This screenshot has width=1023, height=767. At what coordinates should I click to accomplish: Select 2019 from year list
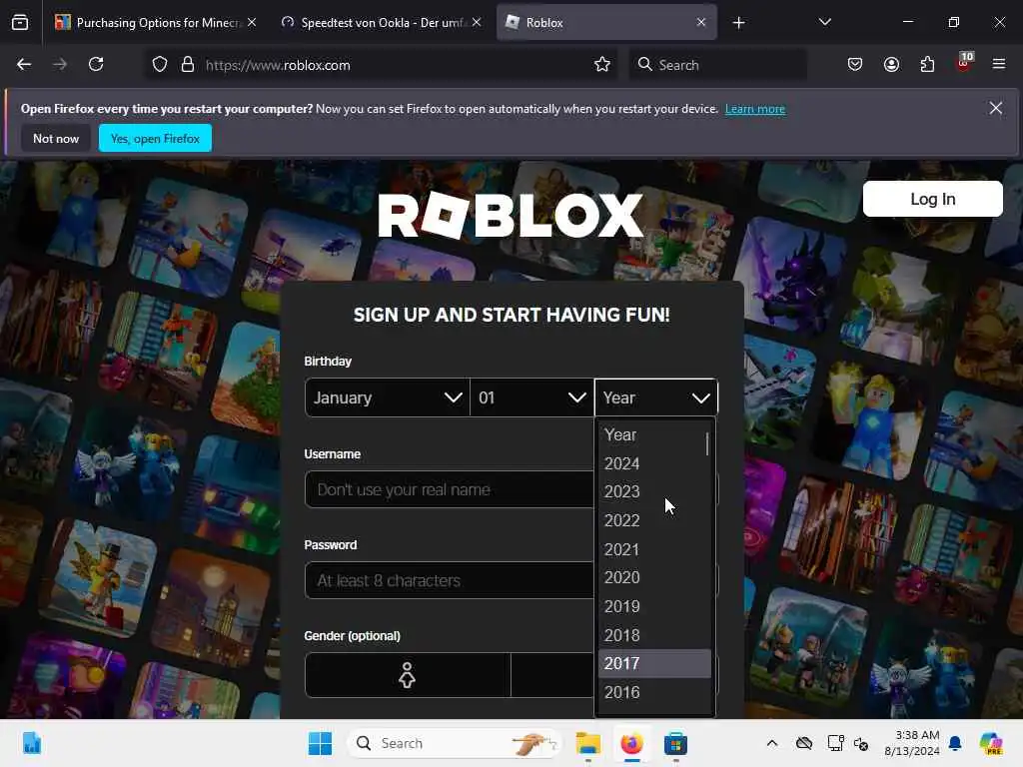[x=654, y=606]
